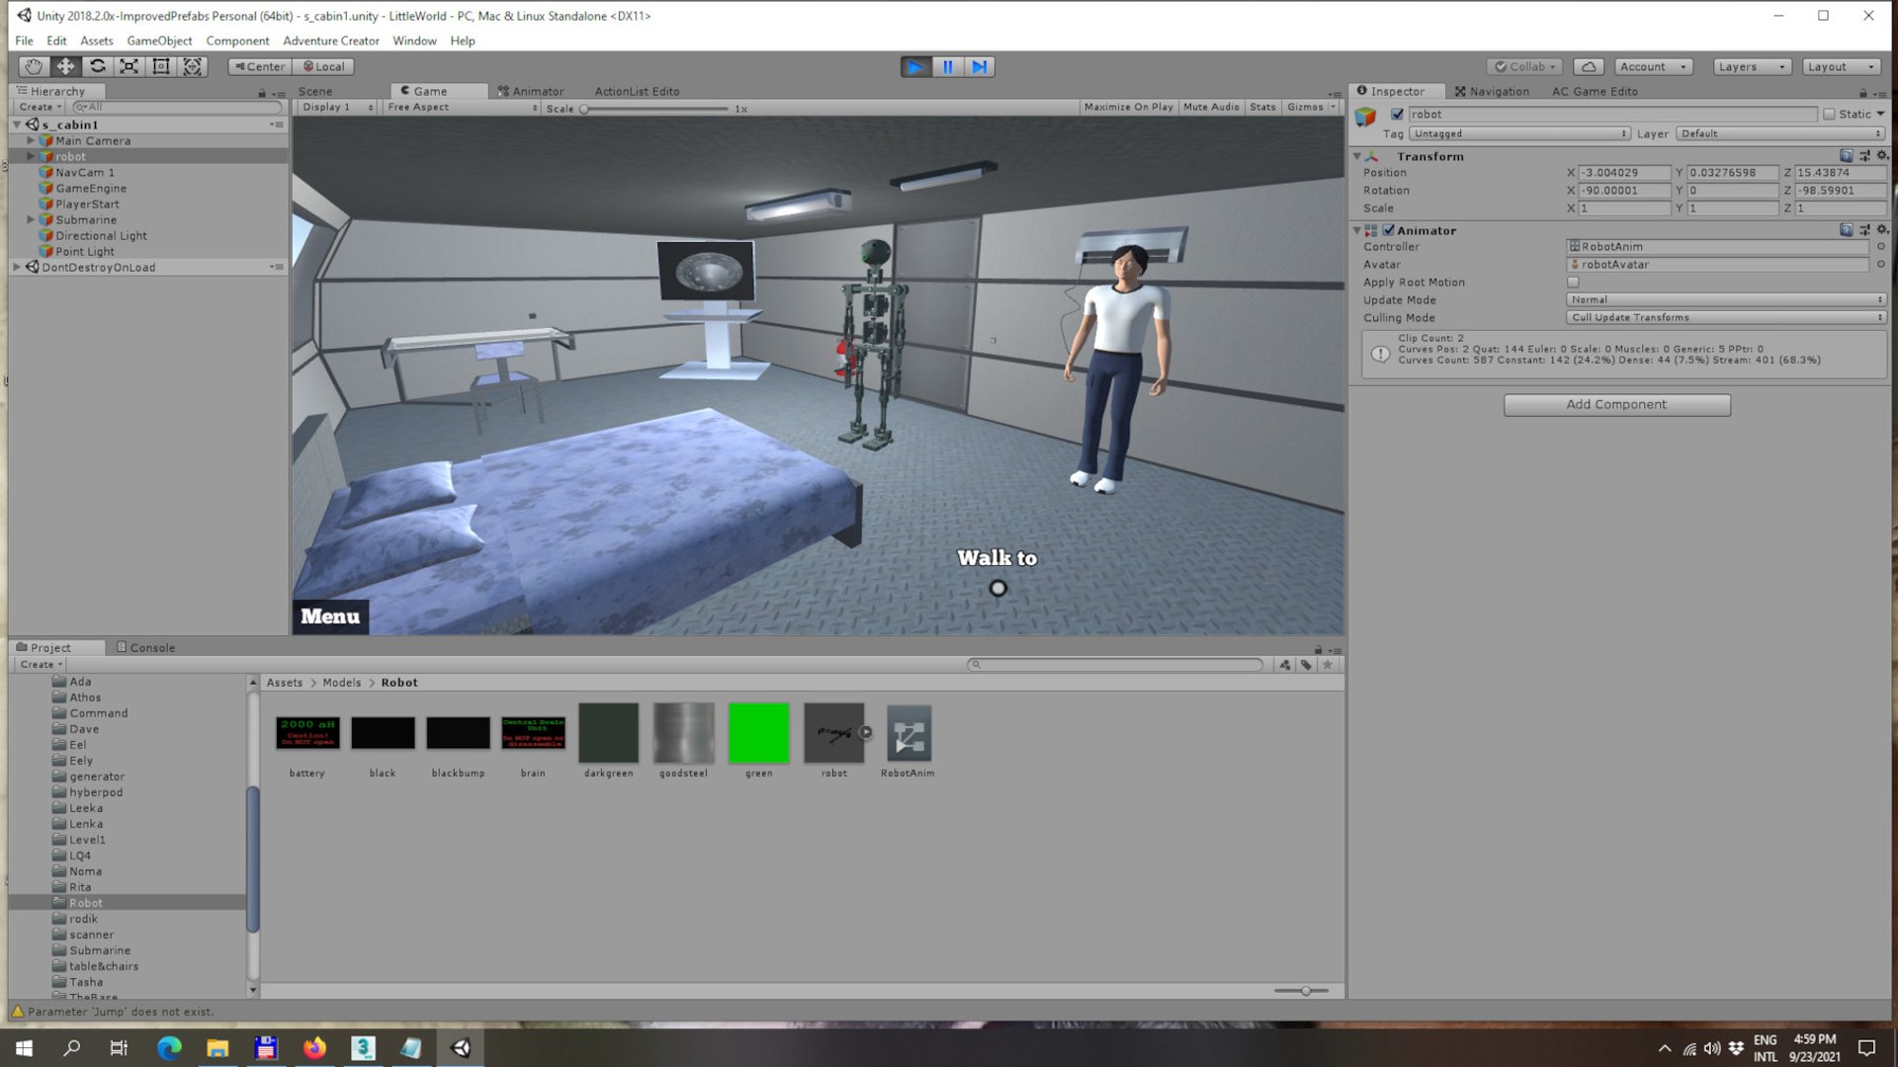Open Display 1 dropdown in Game view

[x=337, y=107]
